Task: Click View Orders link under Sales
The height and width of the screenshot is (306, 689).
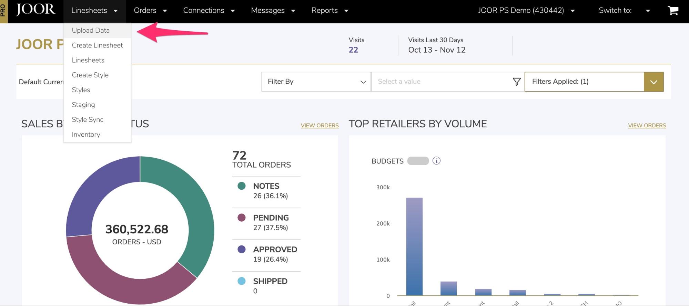Action: [320, 125]
